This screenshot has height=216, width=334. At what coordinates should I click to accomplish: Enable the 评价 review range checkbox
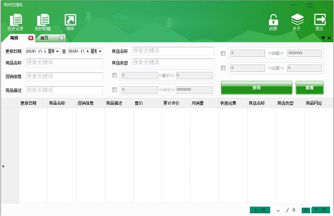(x=115, y=90)
